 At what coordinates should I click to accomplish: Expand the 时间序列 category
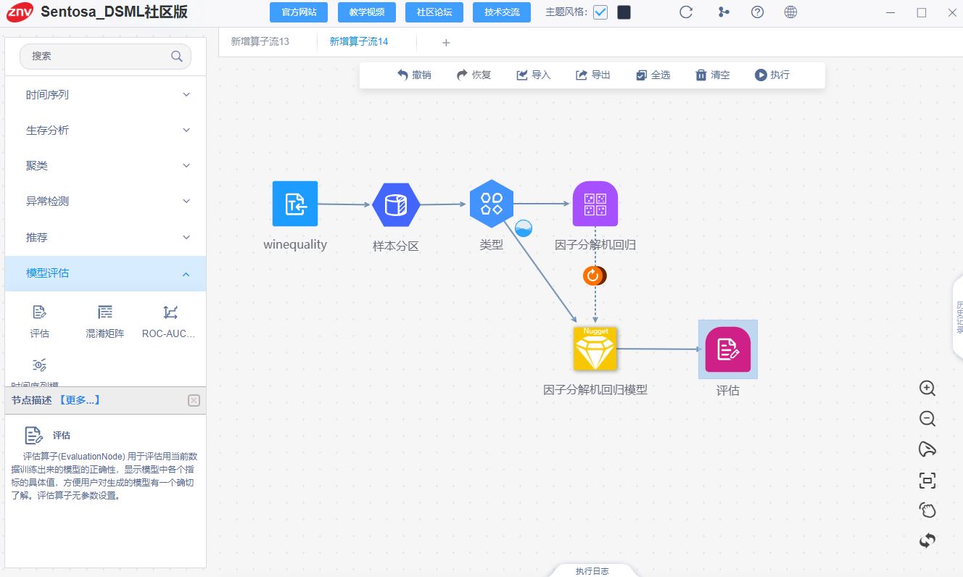[105, 95]
